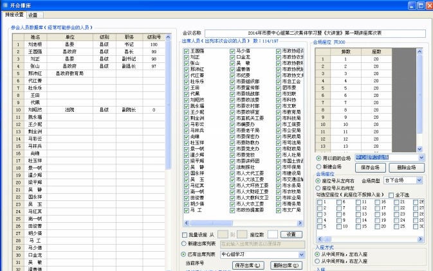Click the 职务 column header

pyautogui.click(x=129, y=37)
